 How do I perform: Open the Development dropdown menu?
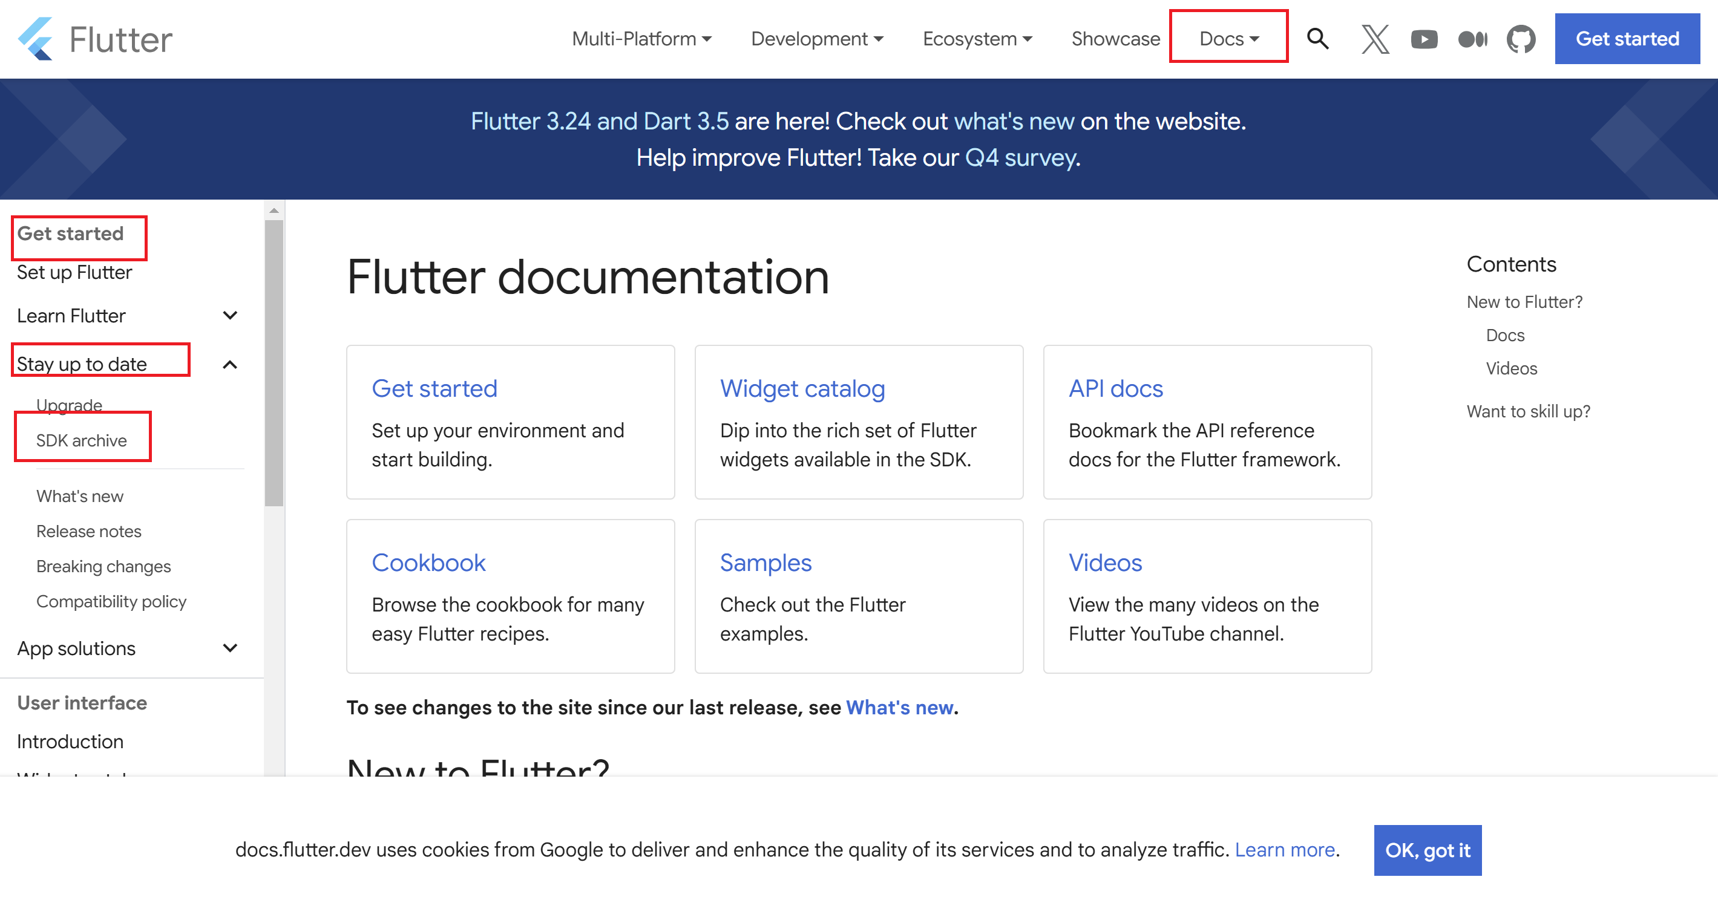pyautogui.click(x=817, y=39)
